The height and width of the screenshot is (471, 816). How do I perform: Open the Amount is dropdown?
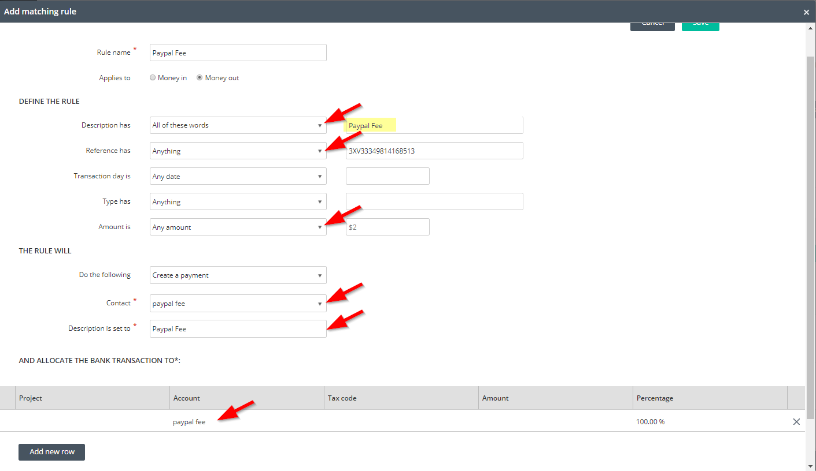click(x=238, y=227)
